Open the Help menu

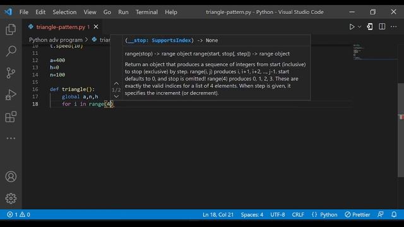point(171,12)
